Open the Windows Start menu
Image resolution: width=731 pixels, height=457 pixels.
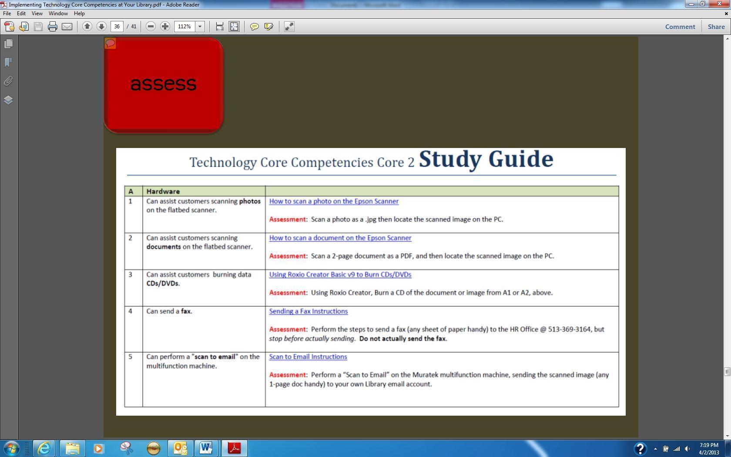11,448
